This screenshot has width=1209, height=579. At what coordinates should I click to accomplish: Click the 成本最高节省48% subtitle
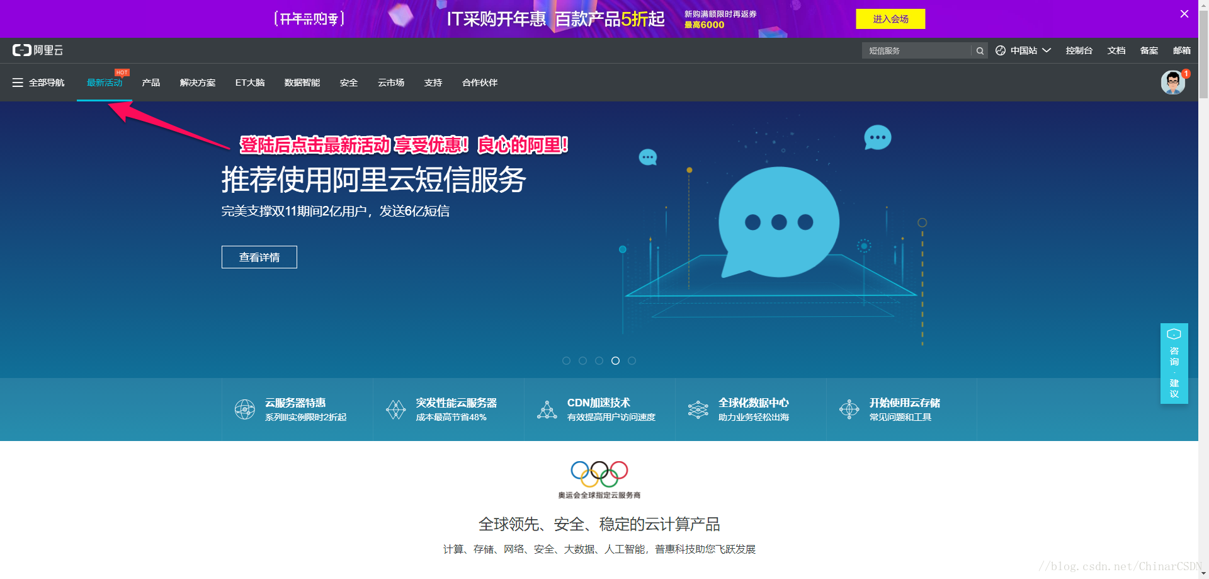click(451, 417)
